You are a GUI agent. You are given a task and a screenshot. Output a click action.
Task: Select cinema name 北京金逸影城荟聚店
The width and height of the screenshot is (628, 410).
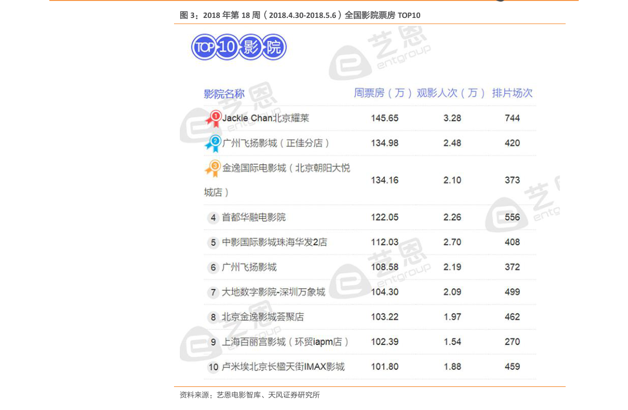tap(263, 317)
